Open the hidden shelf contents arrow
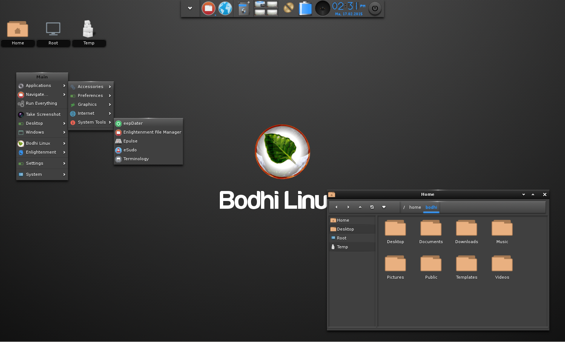This screenshot has width=565, height=342. tap(190, 8)
